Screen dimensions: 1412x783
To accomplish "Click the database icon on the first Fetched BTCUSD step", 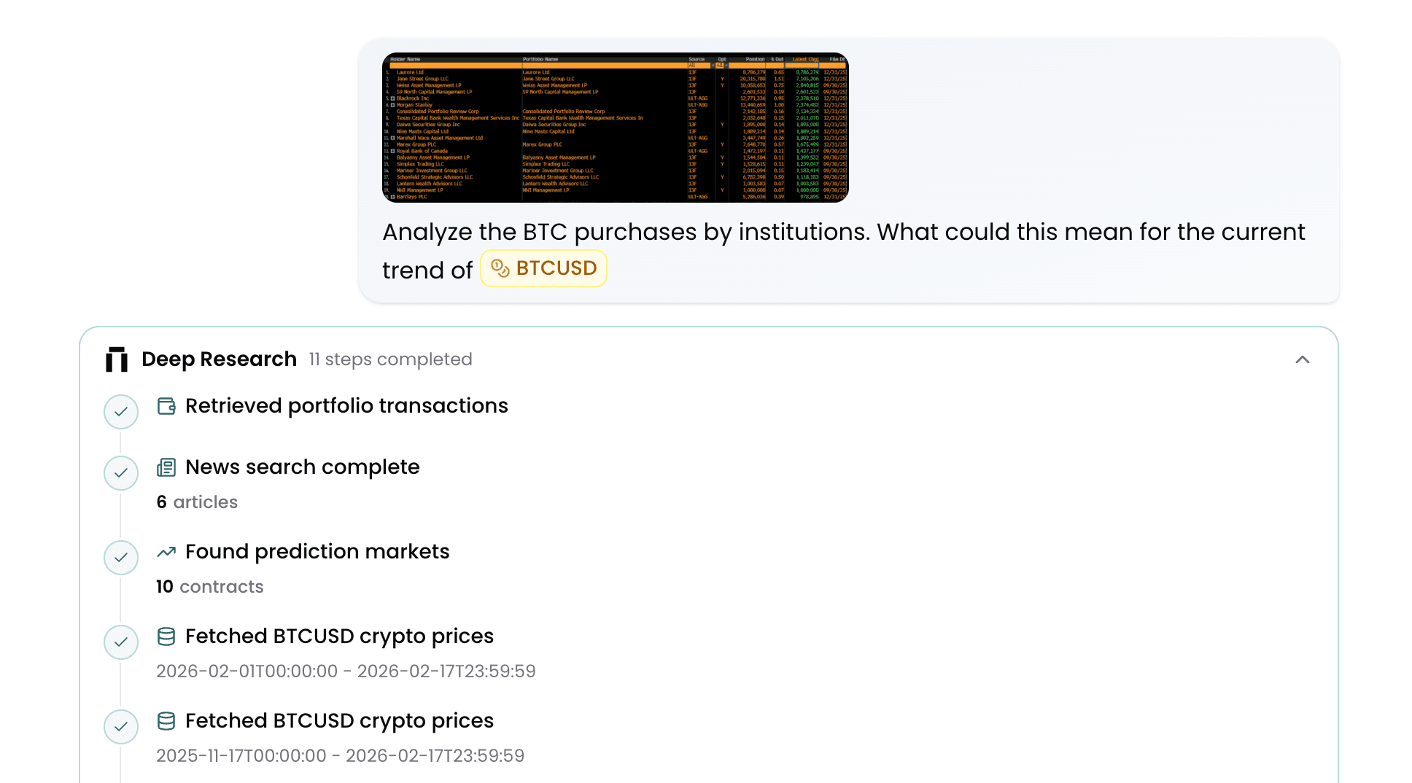I will (x=166, y=636).
